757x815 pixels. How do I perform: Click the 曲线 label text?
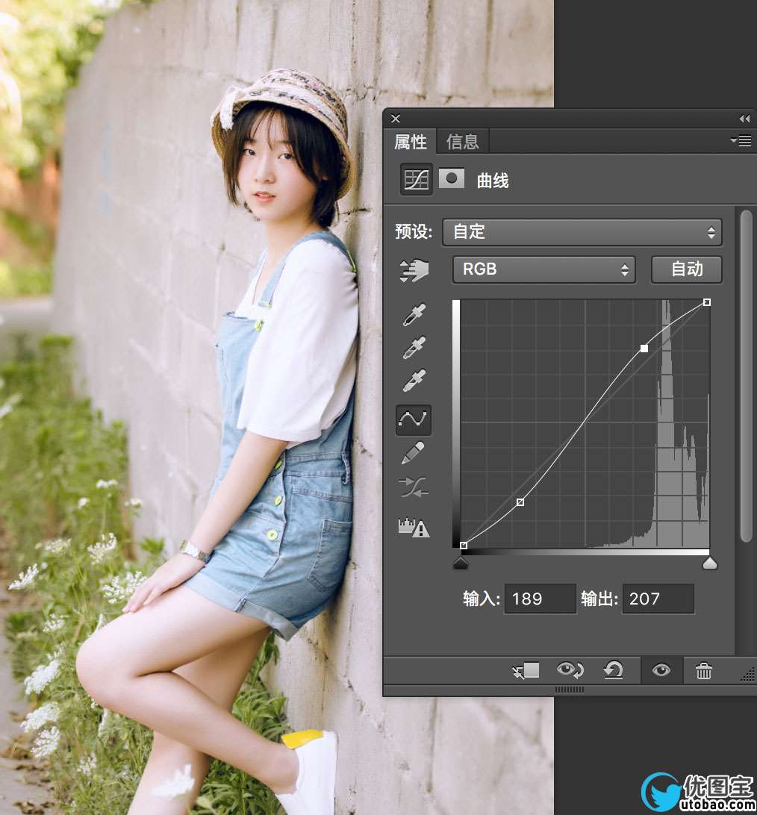[x=493, y=181]
